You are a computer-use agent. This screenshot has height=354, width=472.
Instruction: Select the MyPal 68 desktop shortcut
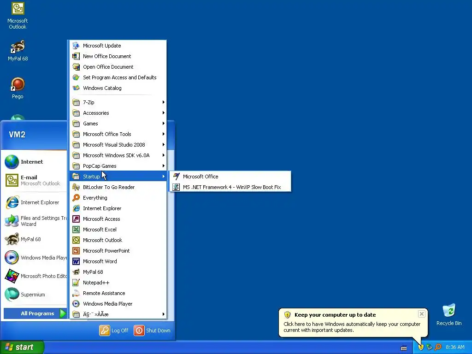click(18, 51)
